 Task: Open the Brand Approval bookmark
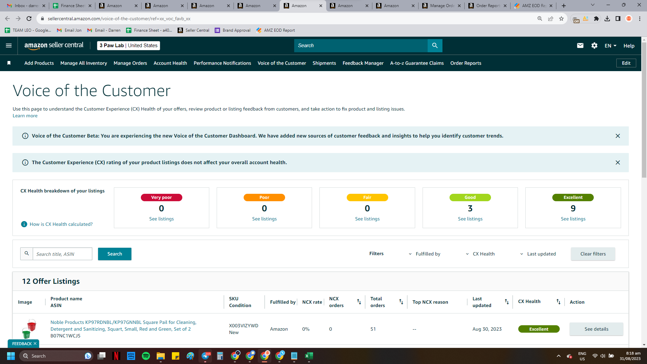coord(233,30)
